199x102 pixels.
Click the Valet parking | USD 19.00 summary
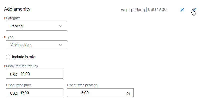coord(144,10)
